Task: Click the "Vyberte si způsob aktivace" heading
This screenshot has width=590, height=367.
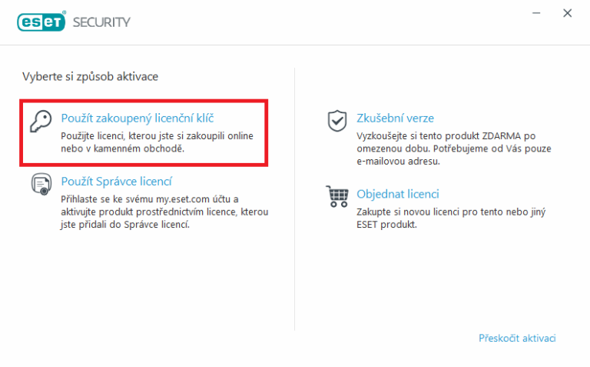Action: tap(91, 76)
